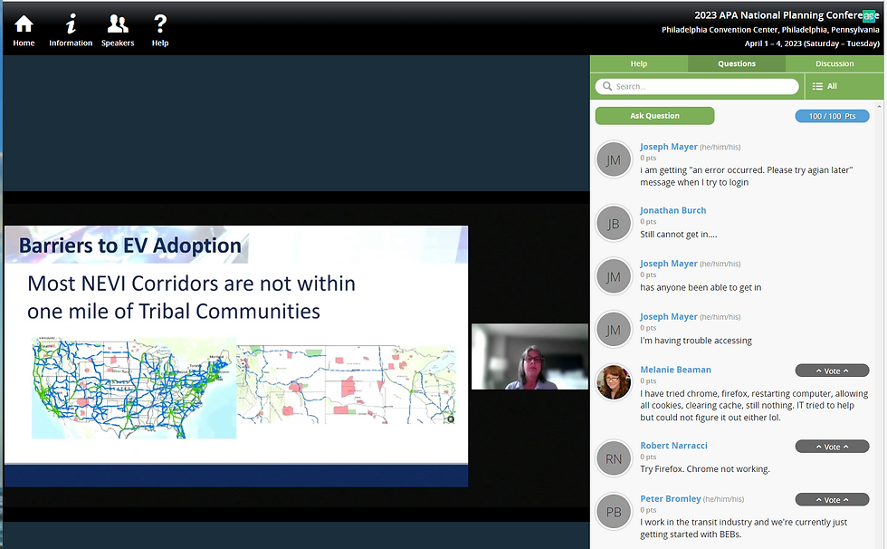
Task: Click 'has anyone been able to get in' text
Action: tap(701, 287)
